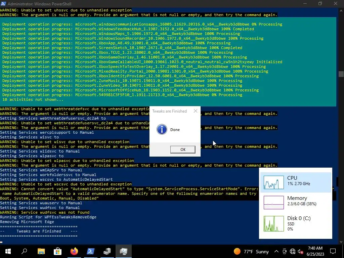344x258 pixels.
Task: Click the scrollbar up arrow in PowerShell
Action: [x=341, y=10]
